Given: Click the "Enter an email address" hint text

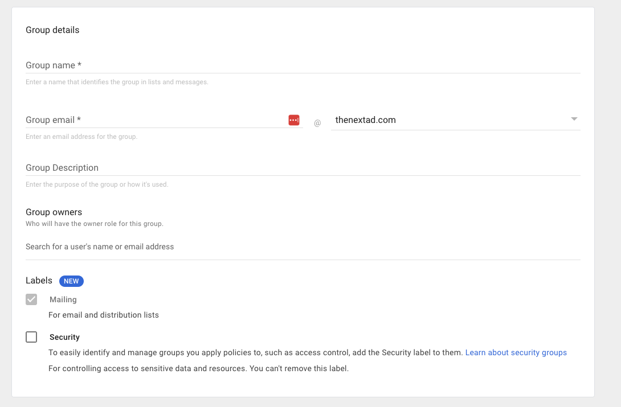Looking at the screenshot, I should pyautogui.click(x=81, y=137).
